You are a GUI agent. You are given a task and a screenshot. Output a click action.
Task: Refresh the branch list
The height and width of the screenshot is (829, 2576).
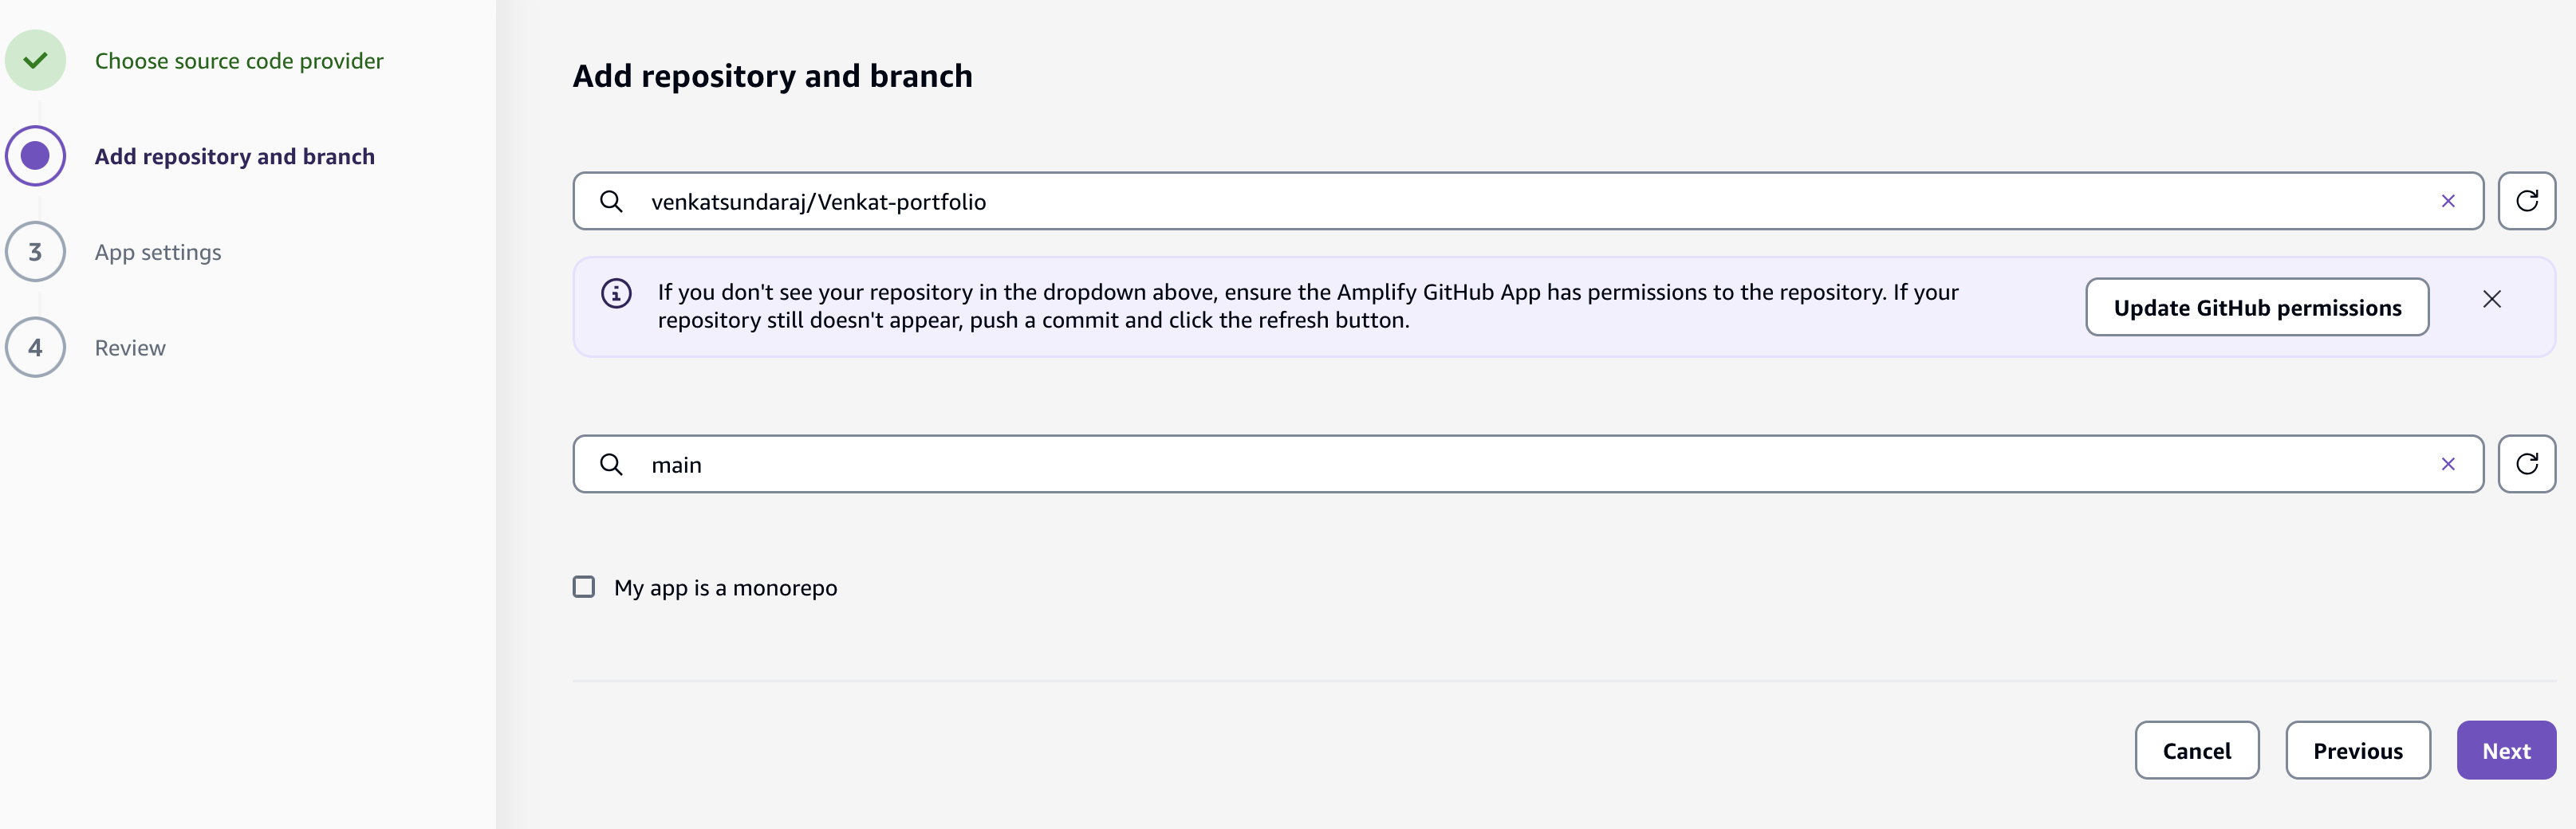point(2526,464)
